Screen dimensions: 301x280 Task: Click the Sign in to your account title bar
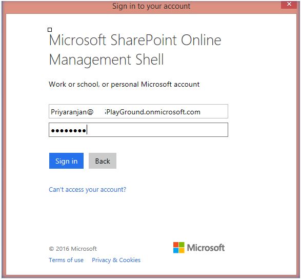[x=151, y=6]
